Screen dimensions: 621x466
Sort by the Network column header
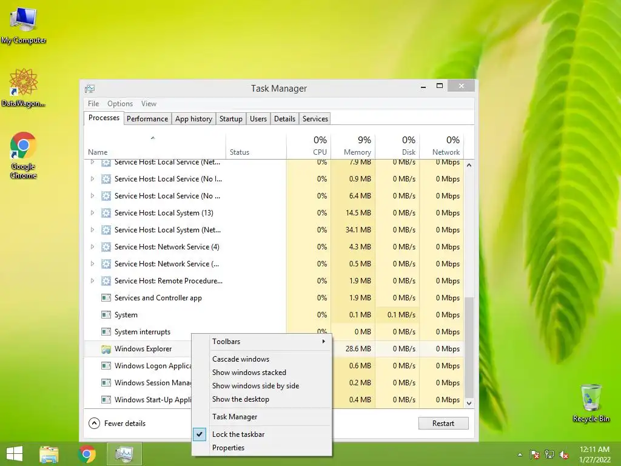pyautogui.click(x=441, y=146)
